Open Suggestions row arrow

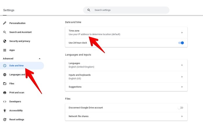tap(182, 87)
